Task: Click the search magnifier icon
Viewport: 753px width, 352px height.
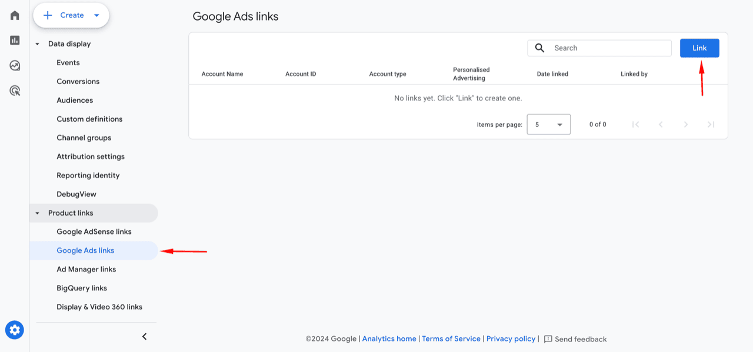Action: (539, 48)
